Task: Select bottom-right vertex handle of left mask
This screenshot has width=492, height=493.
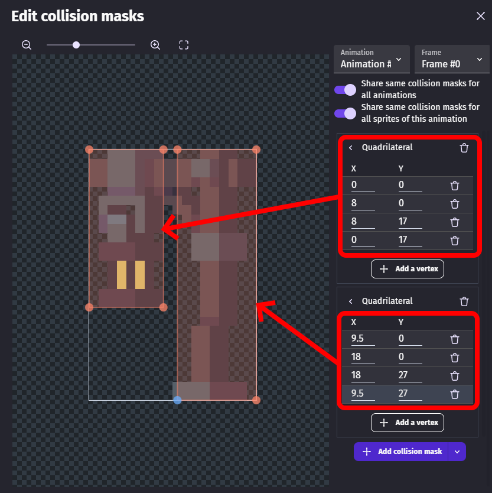Action: click(164, 307)
